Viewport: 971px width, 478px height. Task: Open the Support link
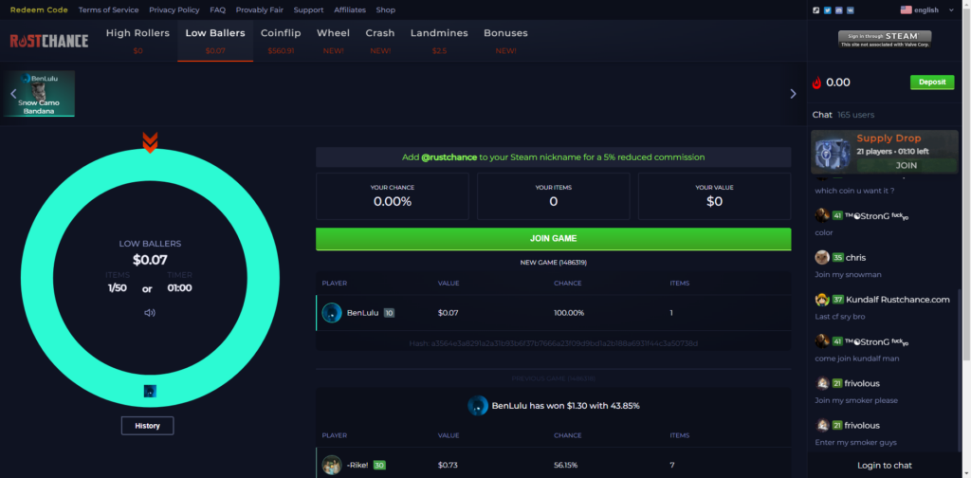(x=308, y=9)
